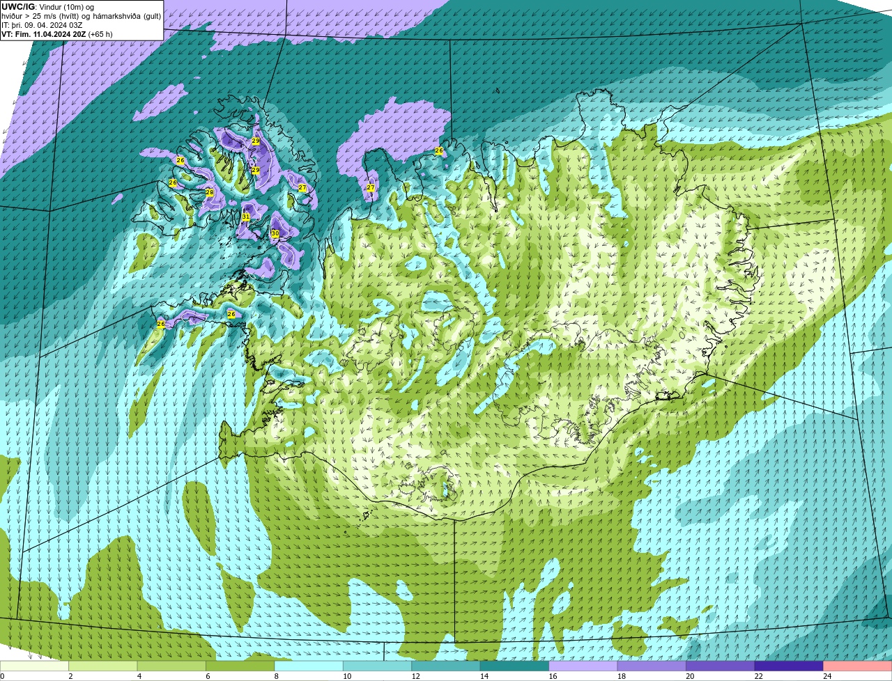Click the legend tick label "6"
The width and height of the screenshot is (892, 681).
click(x=208, y=676)
